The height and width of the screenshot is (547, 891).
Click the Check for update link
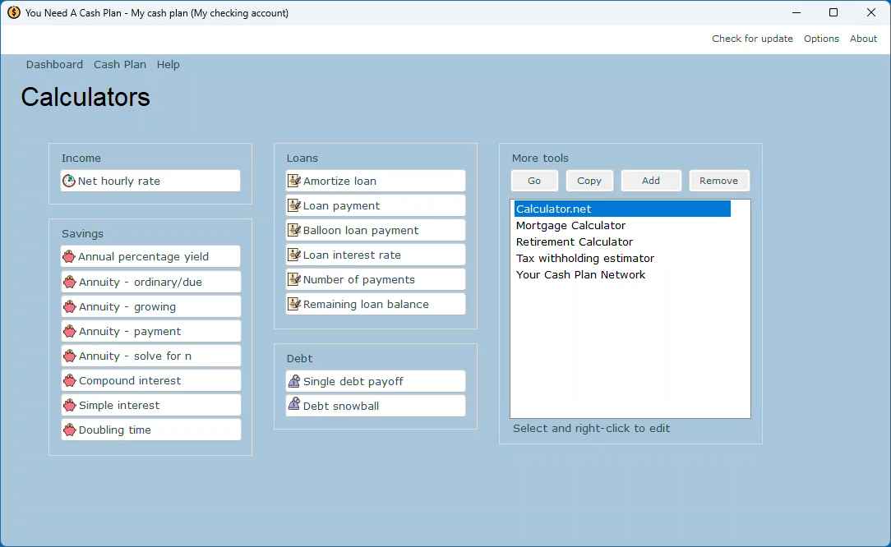[752, 39]
